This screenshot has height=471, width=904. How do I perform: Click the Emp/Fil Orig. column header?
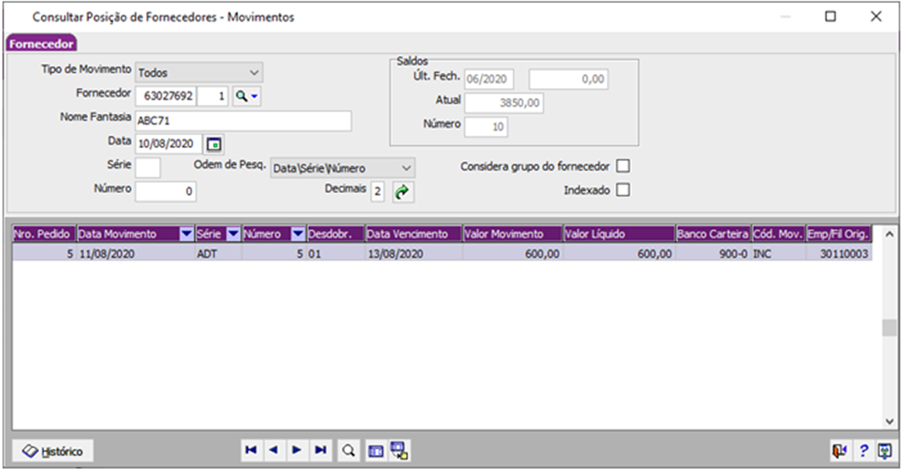coord(839,234)
